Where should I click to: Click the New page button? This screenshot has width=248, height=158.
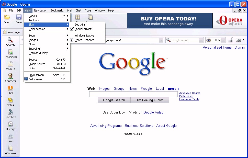pyautogui.click(x=12, y=32)
